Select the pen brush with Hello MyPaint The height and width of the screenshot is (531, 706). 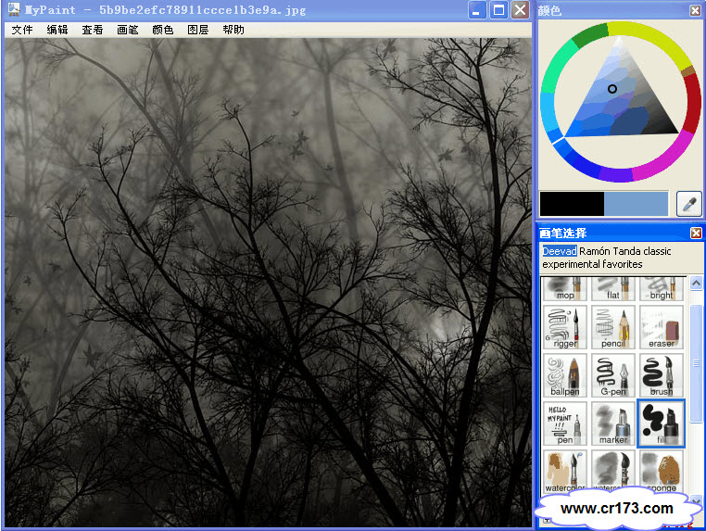tap(564, 424)
